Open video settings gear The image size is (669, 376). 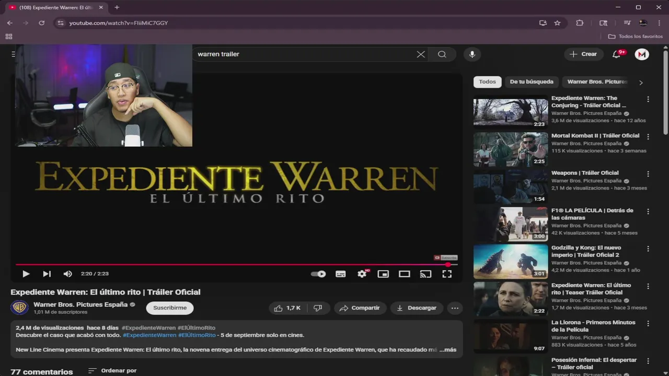click(x=362, y=274)
